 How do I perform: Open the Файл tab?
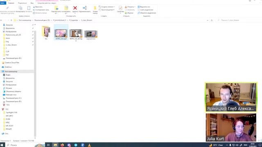[3, 3]
